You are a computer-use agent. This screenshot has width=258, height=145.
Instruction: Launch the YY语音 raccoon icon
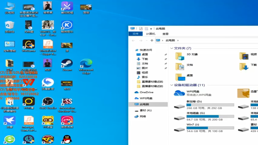coord(48,122)
